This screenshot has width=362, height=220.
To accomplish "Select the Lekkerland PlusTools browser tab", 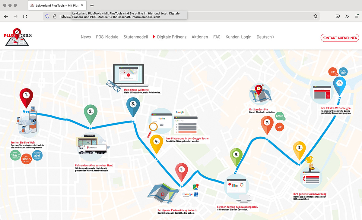I will [57, 5].
